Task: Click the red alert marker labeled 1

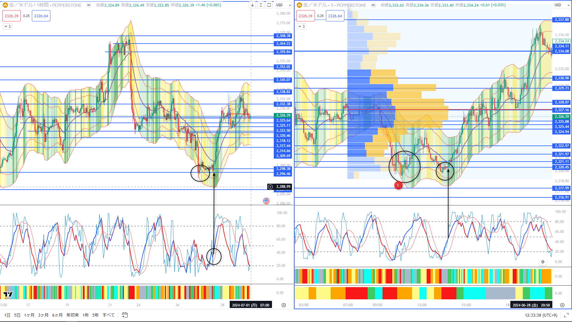Action: (398, 185)
